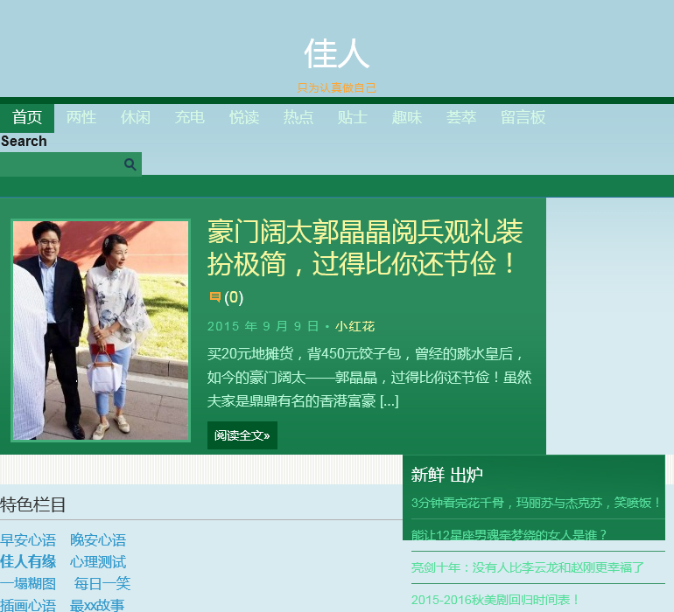Click the orange comment bubble icon
This screenshot has width=674, height=612.
[215, 296]
